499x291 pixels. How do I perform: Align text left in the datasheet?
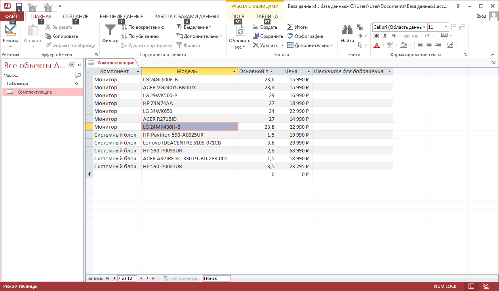pos(421,45)
